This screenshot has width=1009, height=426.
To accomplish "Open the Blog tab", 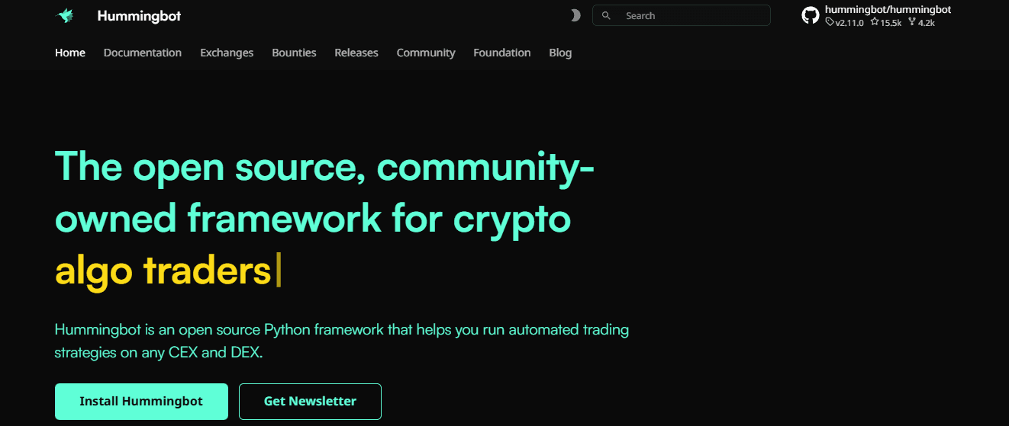I will point(560,53).
